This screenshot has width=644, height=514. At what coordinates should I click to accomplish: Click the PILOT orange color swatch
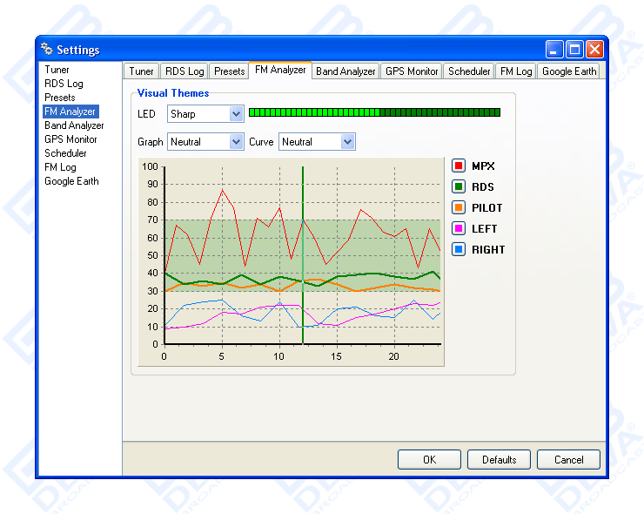(459, 207)
